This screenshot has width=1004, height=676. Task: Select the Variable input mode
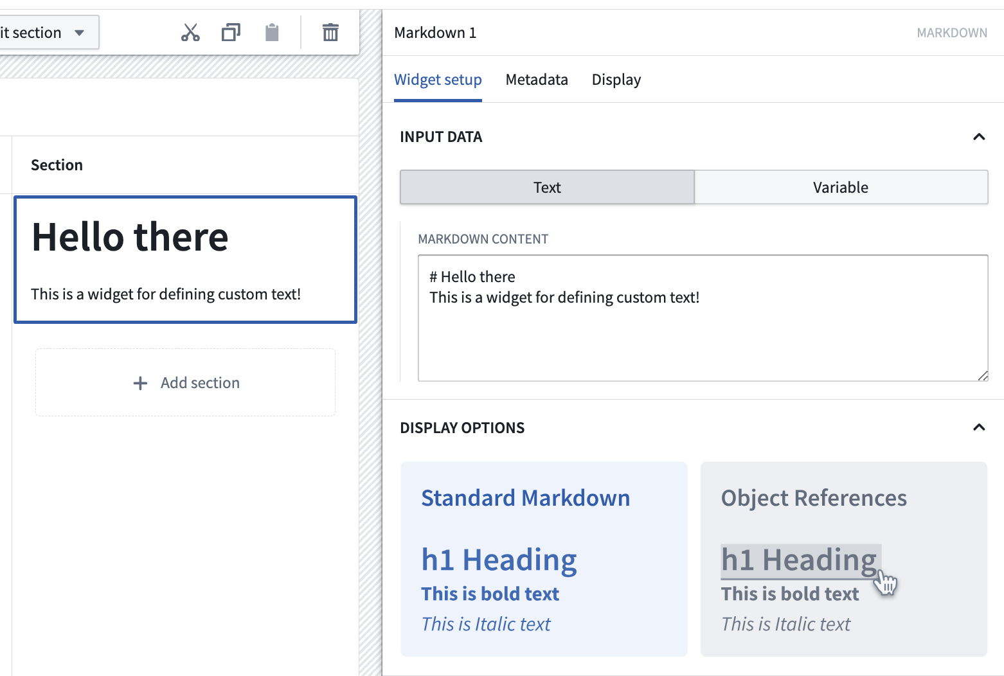pyautogui.click(x=841, y=187)
